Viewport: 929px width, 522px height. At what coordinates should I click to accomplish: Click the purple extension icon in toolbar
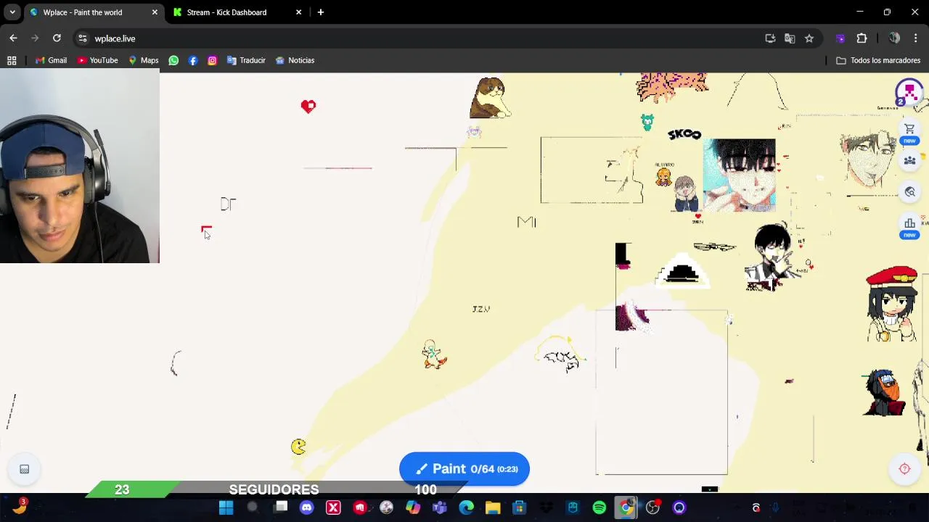[840, 38]
